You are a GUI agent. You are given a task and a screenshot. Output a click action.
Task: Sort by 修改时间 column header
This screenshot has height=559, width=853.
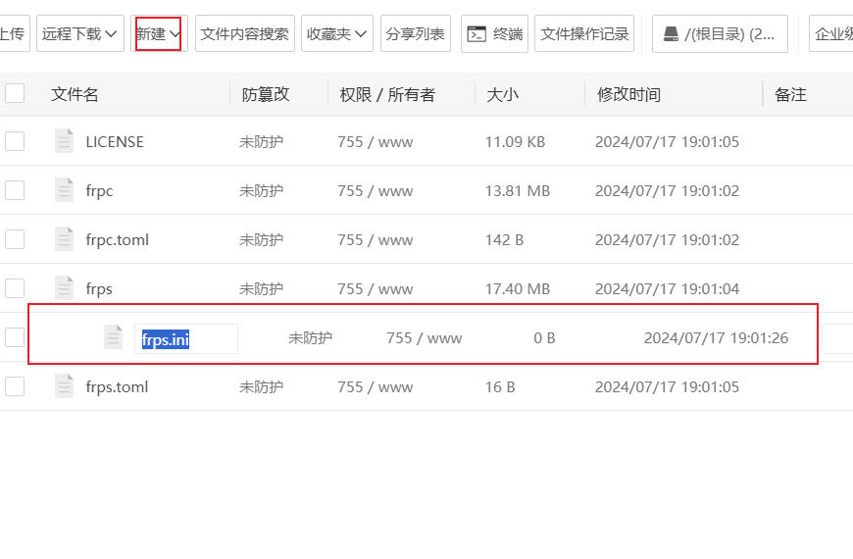(627, 94)
